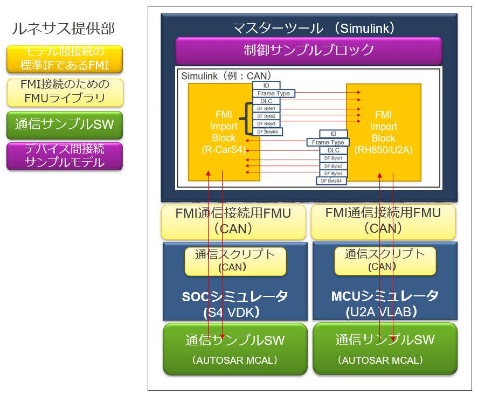This screenshot has width=478, height=395.
Task: Select 通信スクリプト (CAN) inside the SOC simulator
Action: [x=234, y=260]
